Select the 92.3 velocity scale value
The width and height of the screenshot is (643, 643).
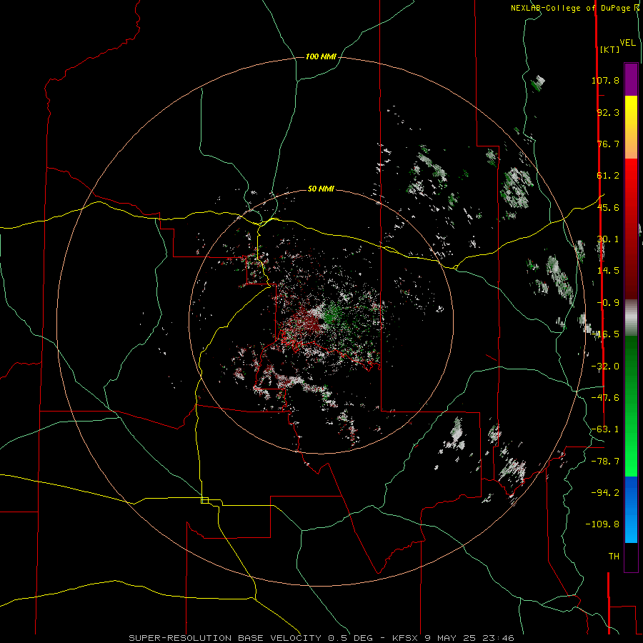[608, 112]
